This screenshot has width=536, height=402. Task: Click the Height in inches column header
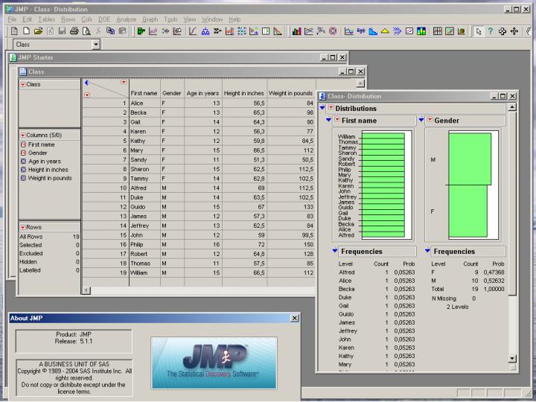pyautogui.click(x=244, y=93)
